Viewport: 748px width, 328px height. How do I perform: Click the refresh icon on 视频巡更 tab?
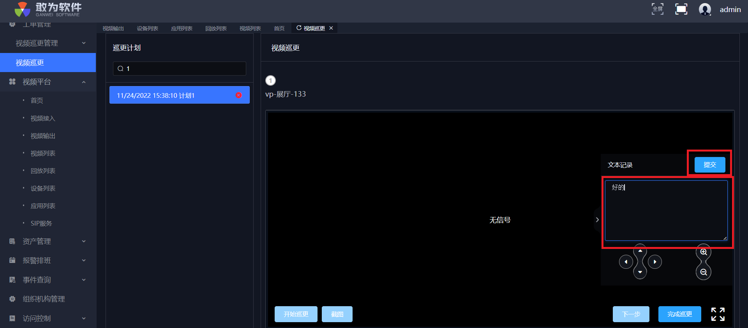(x=299, y=28)
